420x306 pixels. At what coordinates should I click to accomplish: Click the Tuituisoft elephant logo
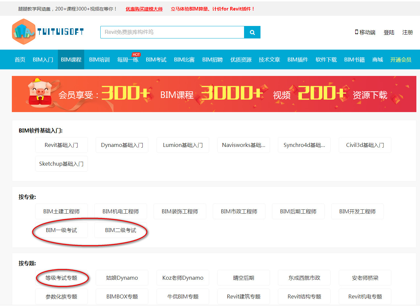[x=48, y=32]
